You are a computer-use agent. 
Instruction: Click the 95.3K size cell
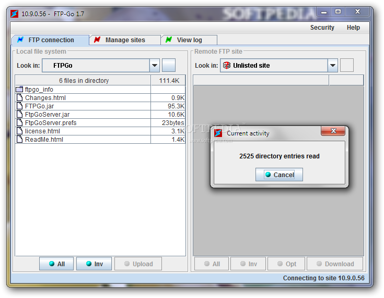(168, 106)
